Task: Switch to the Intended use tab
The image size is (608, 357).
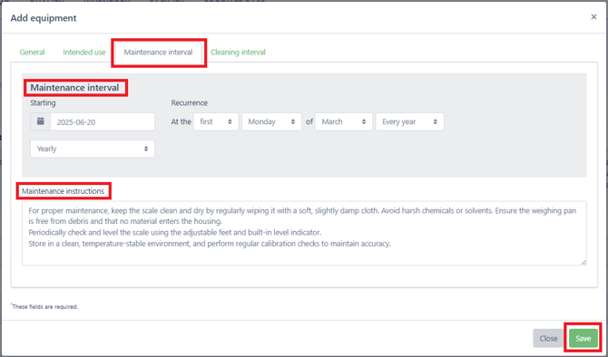Action: pos(84,53)
